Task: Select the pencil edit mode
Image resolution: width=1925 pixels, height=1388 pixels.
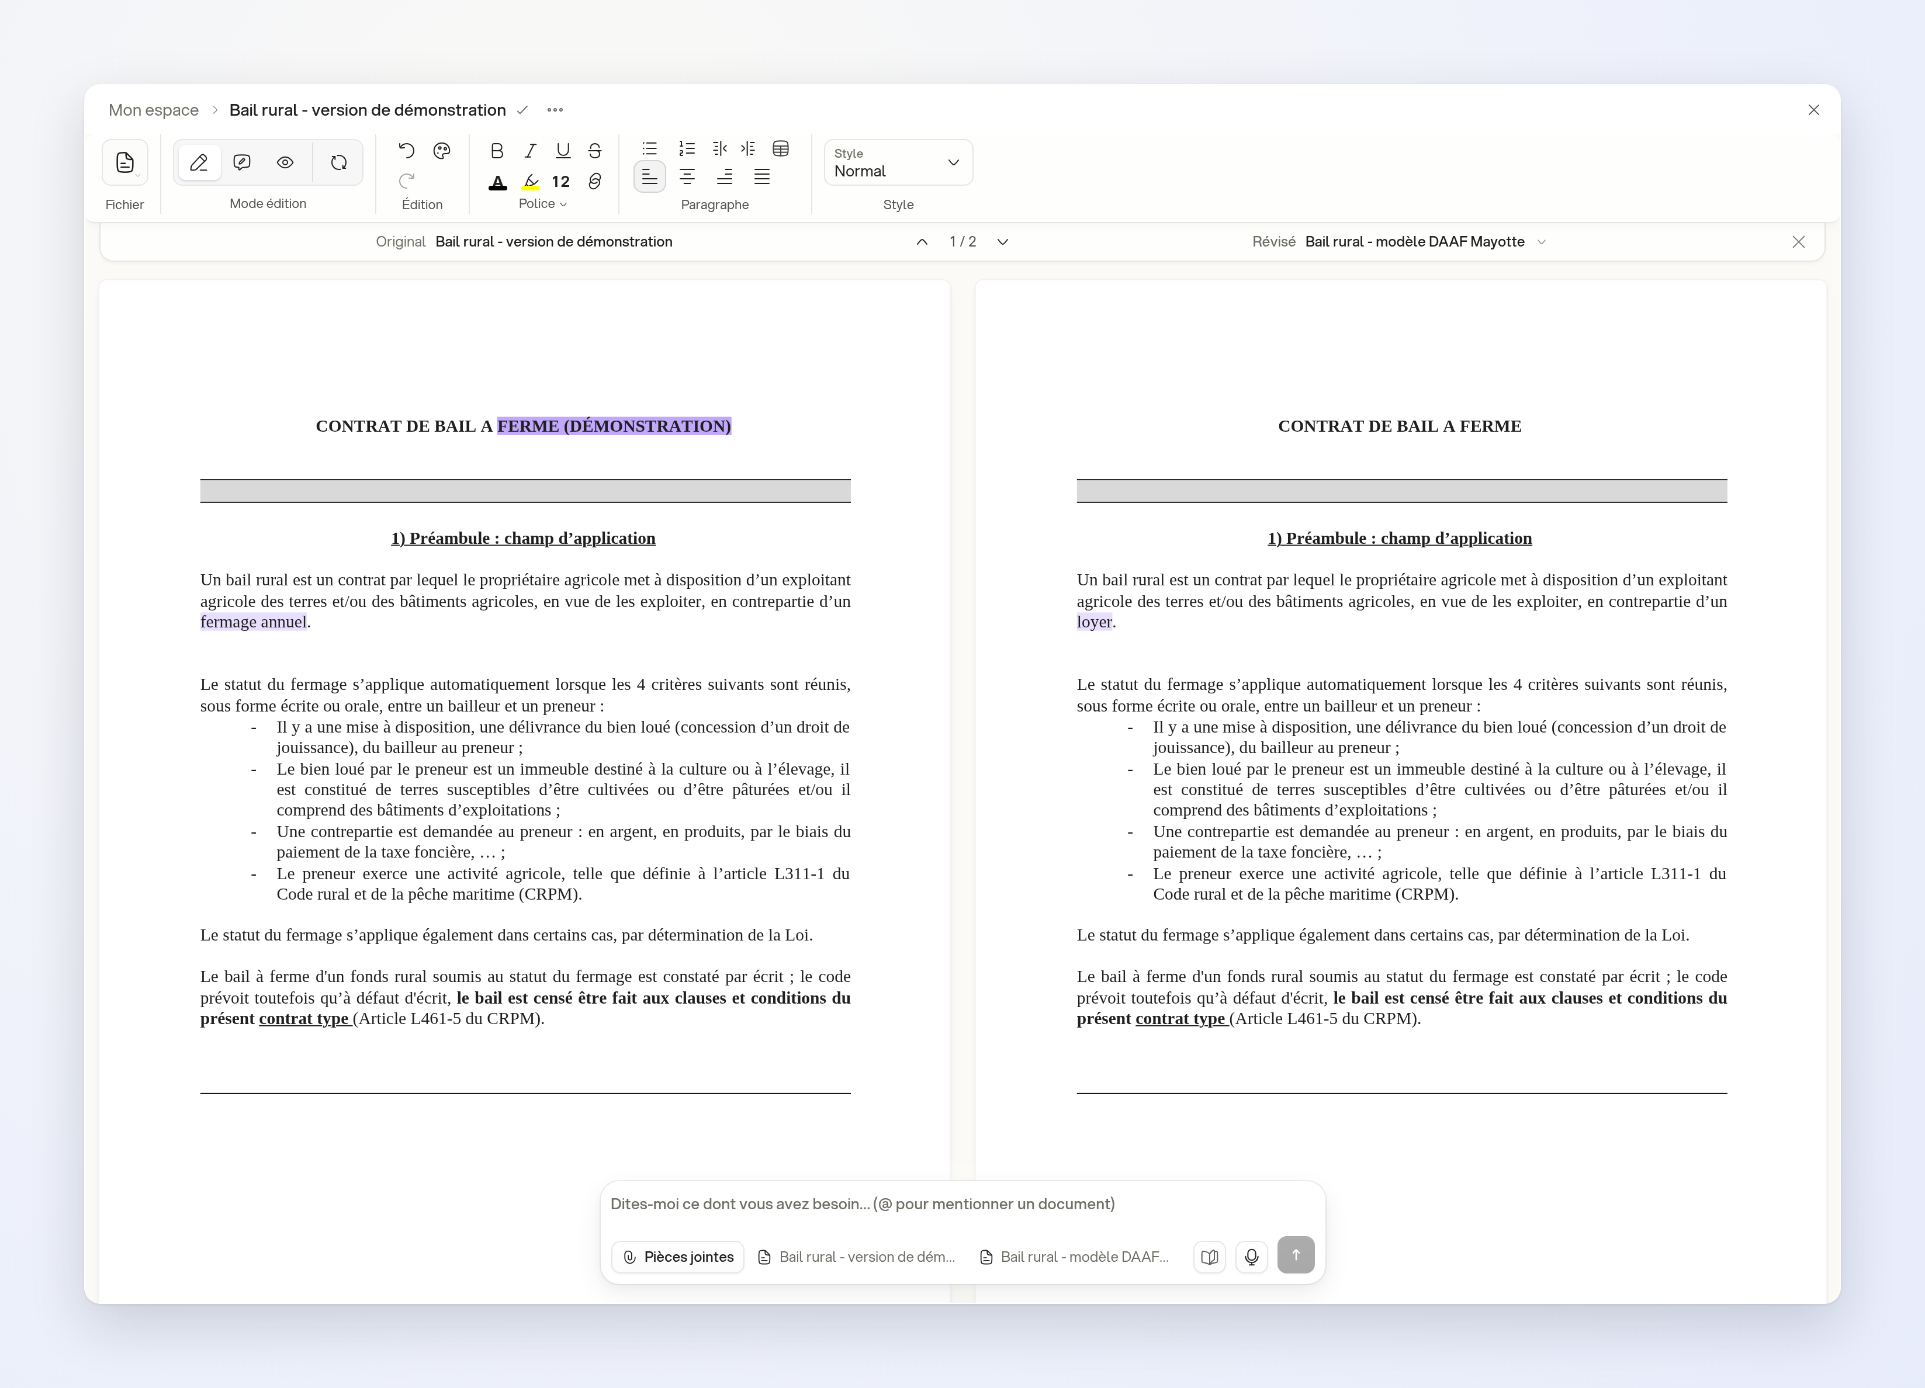Action: (x=199, y=163)
